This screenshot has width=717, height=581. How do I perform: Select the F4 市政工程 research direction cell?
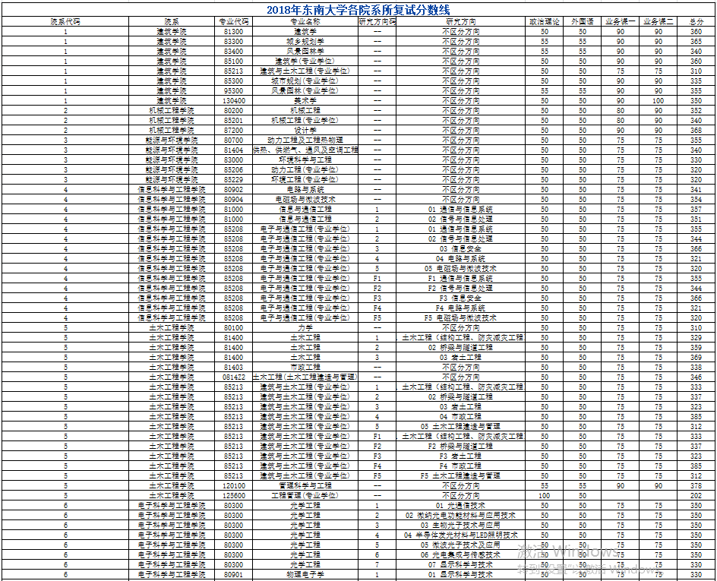(x=460, y=466)
